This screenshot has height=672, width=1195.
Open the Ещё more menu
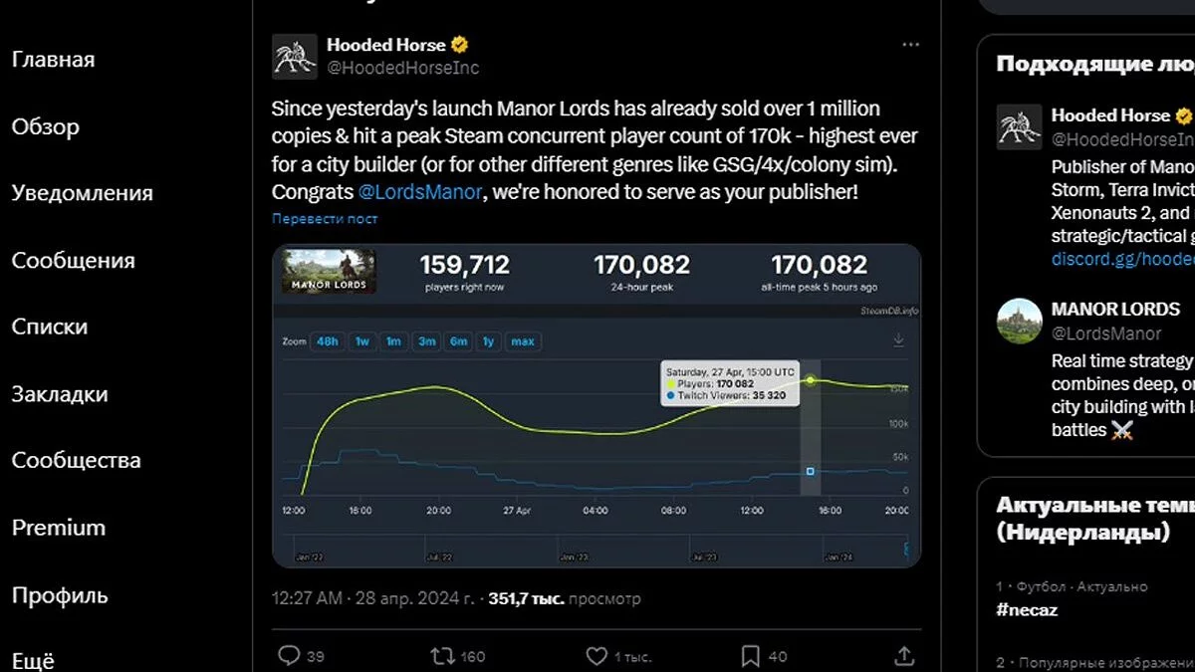click(33, 661)
